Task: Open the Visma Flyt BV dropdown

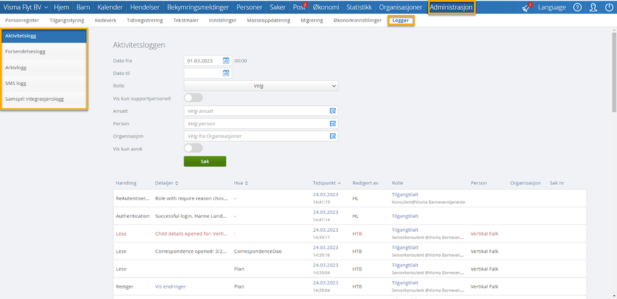Action: pos(26,7)
